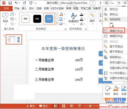Select slide 1 thumbnail in panel
The width and height of the screenshot is (128, 109).
point(14,40)
